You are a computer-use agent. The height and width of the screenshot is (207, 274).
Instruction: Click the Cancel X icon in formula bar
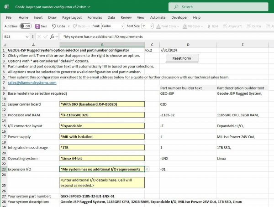(38, 36)
